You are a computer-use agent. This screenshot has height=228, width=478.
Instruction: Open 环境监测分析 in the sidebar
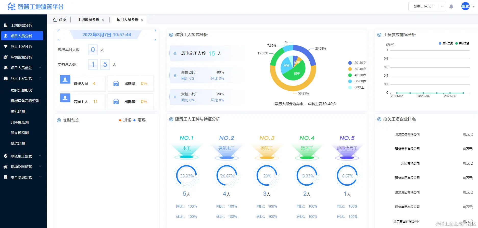click(x=22, y=57)
